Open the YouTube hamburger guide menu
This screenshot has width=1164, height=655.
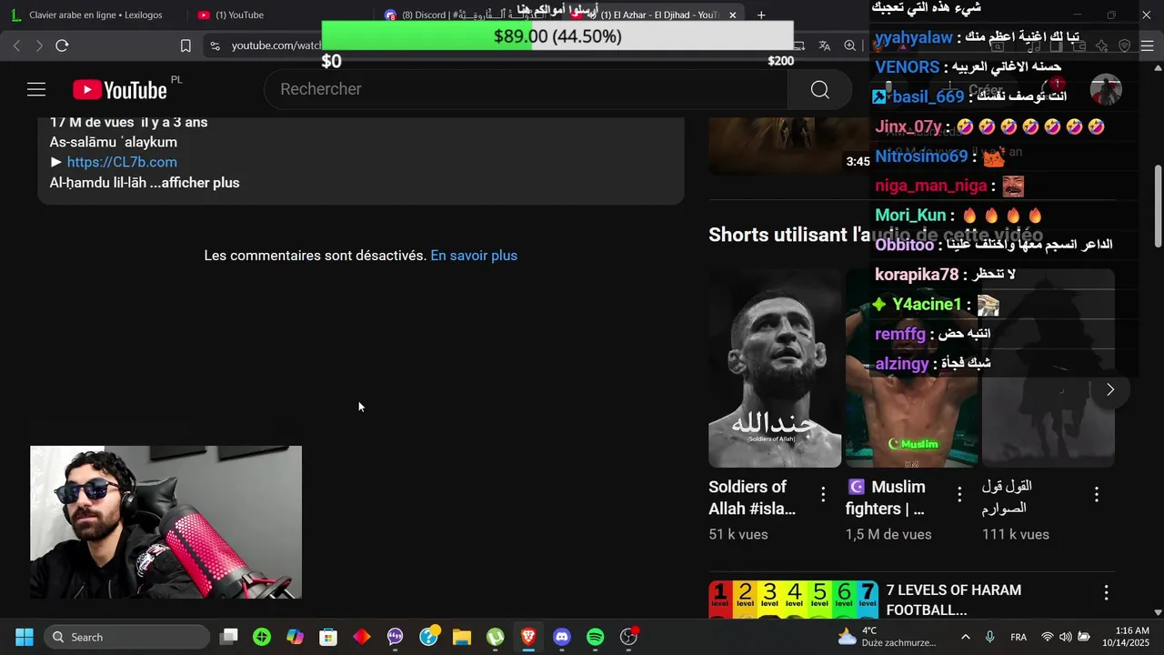coord(36,89)
